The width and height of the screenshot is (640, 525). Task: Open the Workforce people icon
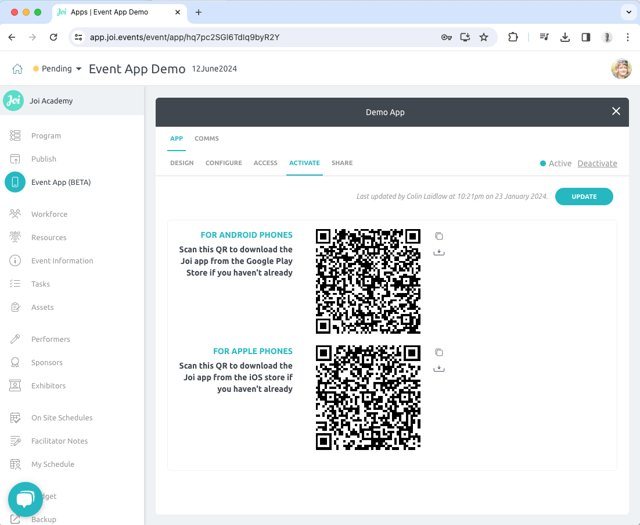point(15,214)
